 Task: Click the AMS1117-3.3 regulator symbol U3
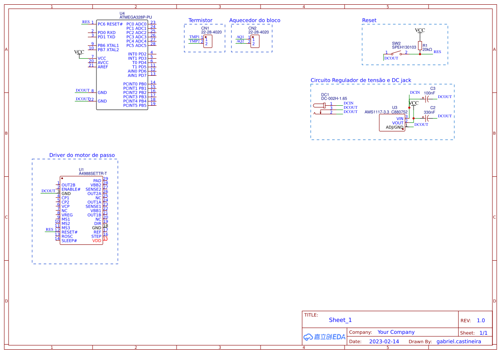[x=391, y=123]
